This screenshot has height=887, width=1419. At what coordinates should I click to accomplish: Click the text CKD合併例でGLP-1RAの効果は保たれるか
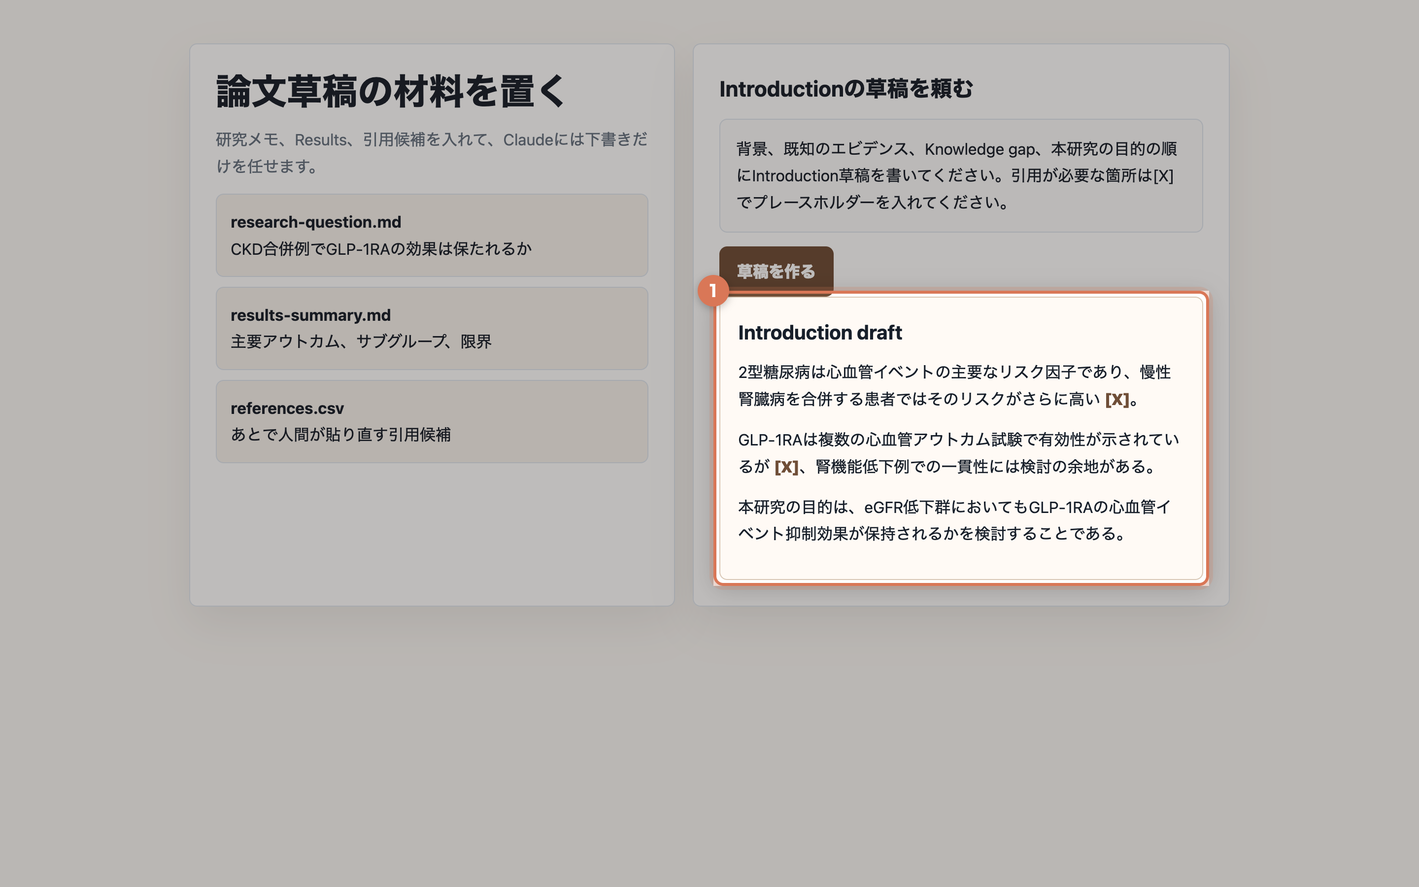[381, 249]
